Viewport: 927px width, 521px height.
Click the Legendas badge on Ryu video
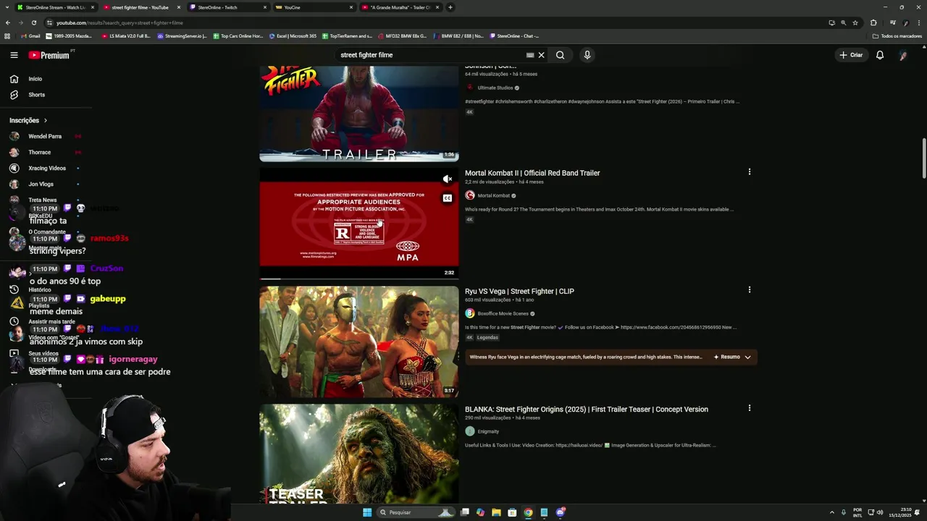pyautogui.click(x=487, y=337)
